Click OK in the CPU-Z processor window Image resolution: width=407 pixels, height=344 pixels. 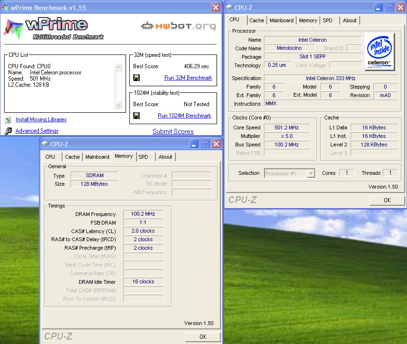coord(387,200)
